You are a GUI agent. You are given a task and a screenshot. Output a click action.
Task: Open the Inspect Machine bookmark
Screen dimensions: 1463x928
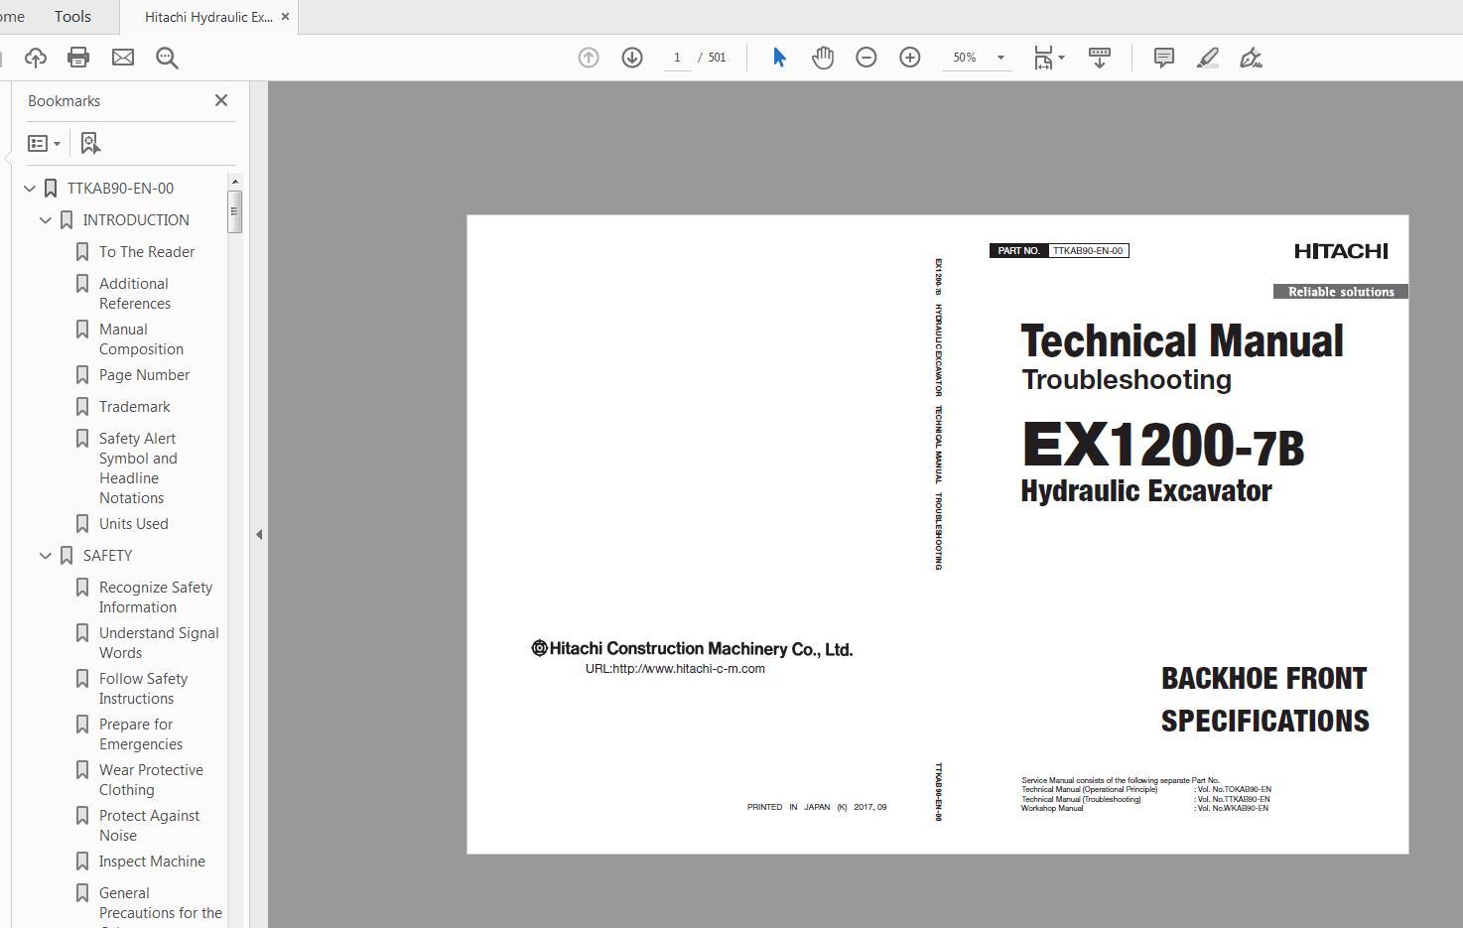click(152, 861)
